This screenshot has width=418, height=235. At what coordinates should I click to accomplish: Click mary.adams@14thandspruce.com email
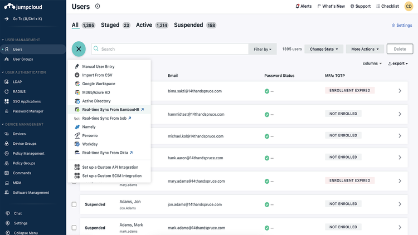pyautogui.click(x=196, y=181)
